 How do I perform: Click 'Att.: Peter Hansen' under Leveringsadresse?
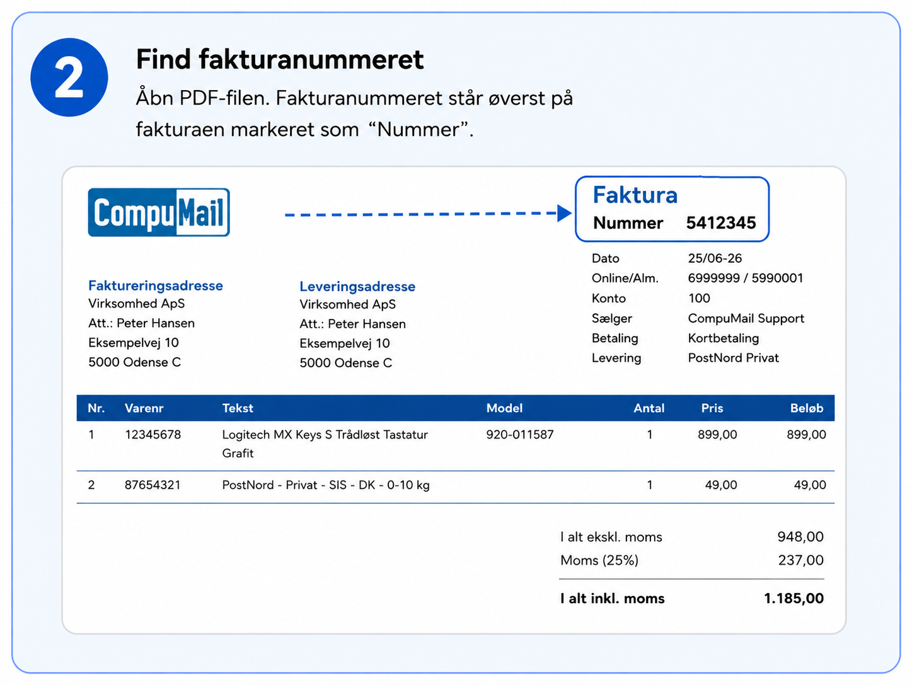[x=352, y=324]
